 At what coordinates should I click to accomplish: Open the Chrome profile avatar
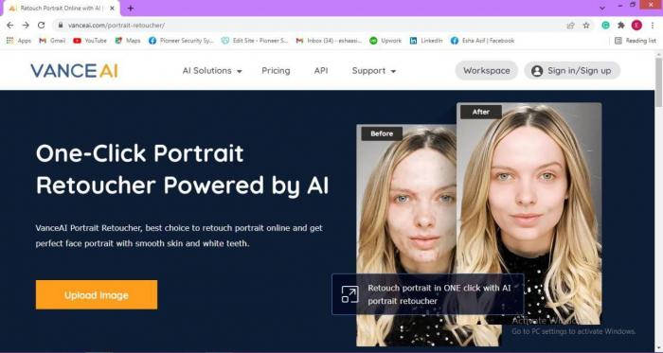636,26
